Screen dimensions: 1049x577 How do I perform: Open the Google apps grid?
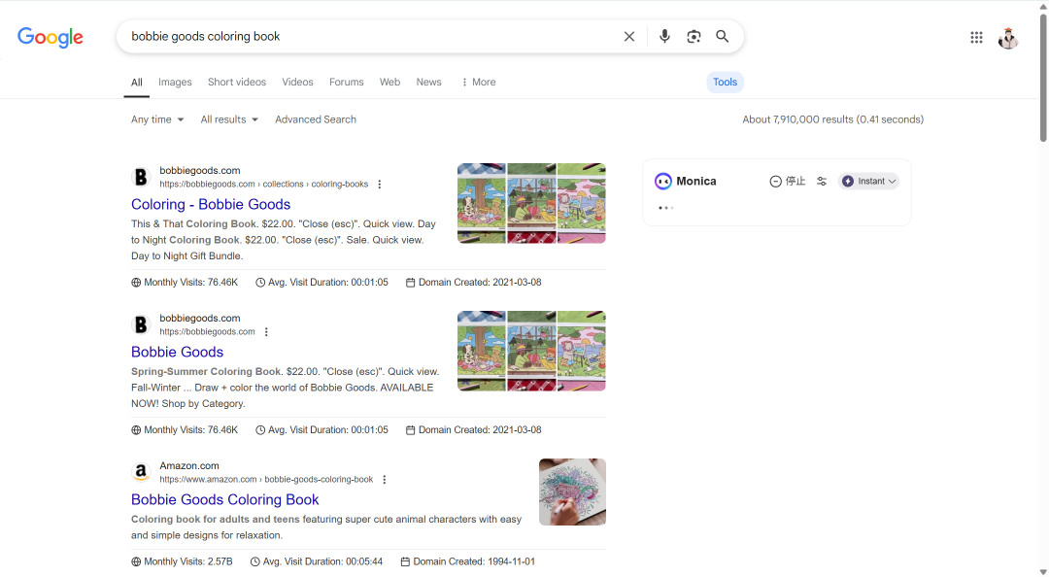tap(976, 38)
